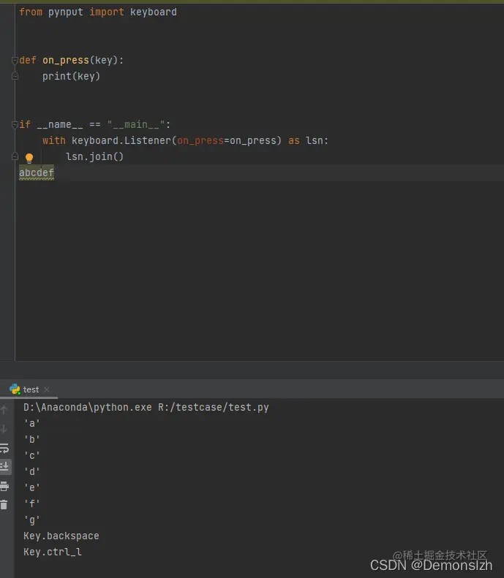
Task: Click the 'f' console output line
Action: (x=31, y=503)
